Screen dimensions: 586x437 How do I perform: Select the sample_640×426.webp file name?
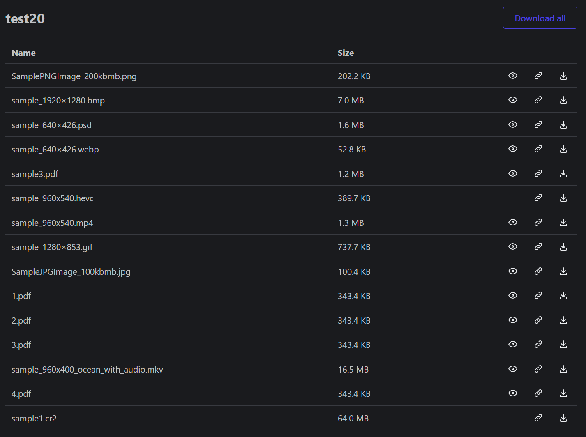tap(55, 149)
